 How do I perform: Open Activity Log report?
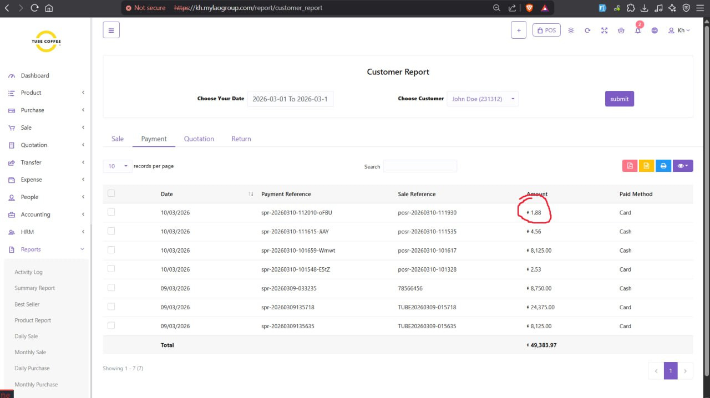coord(28,272)
